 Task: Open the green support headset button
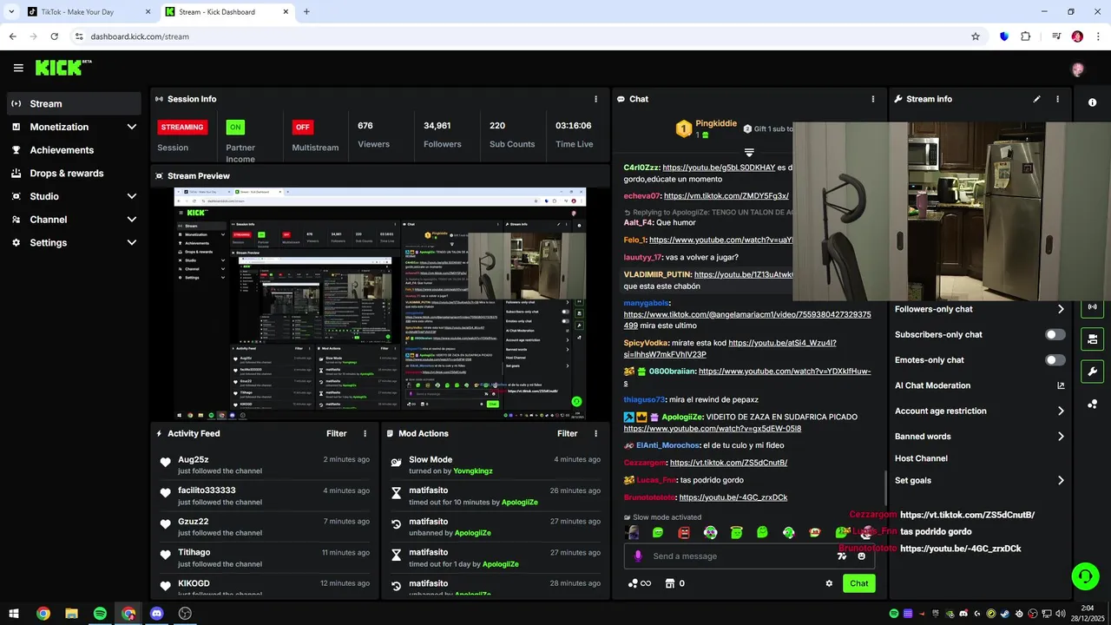1084,576
